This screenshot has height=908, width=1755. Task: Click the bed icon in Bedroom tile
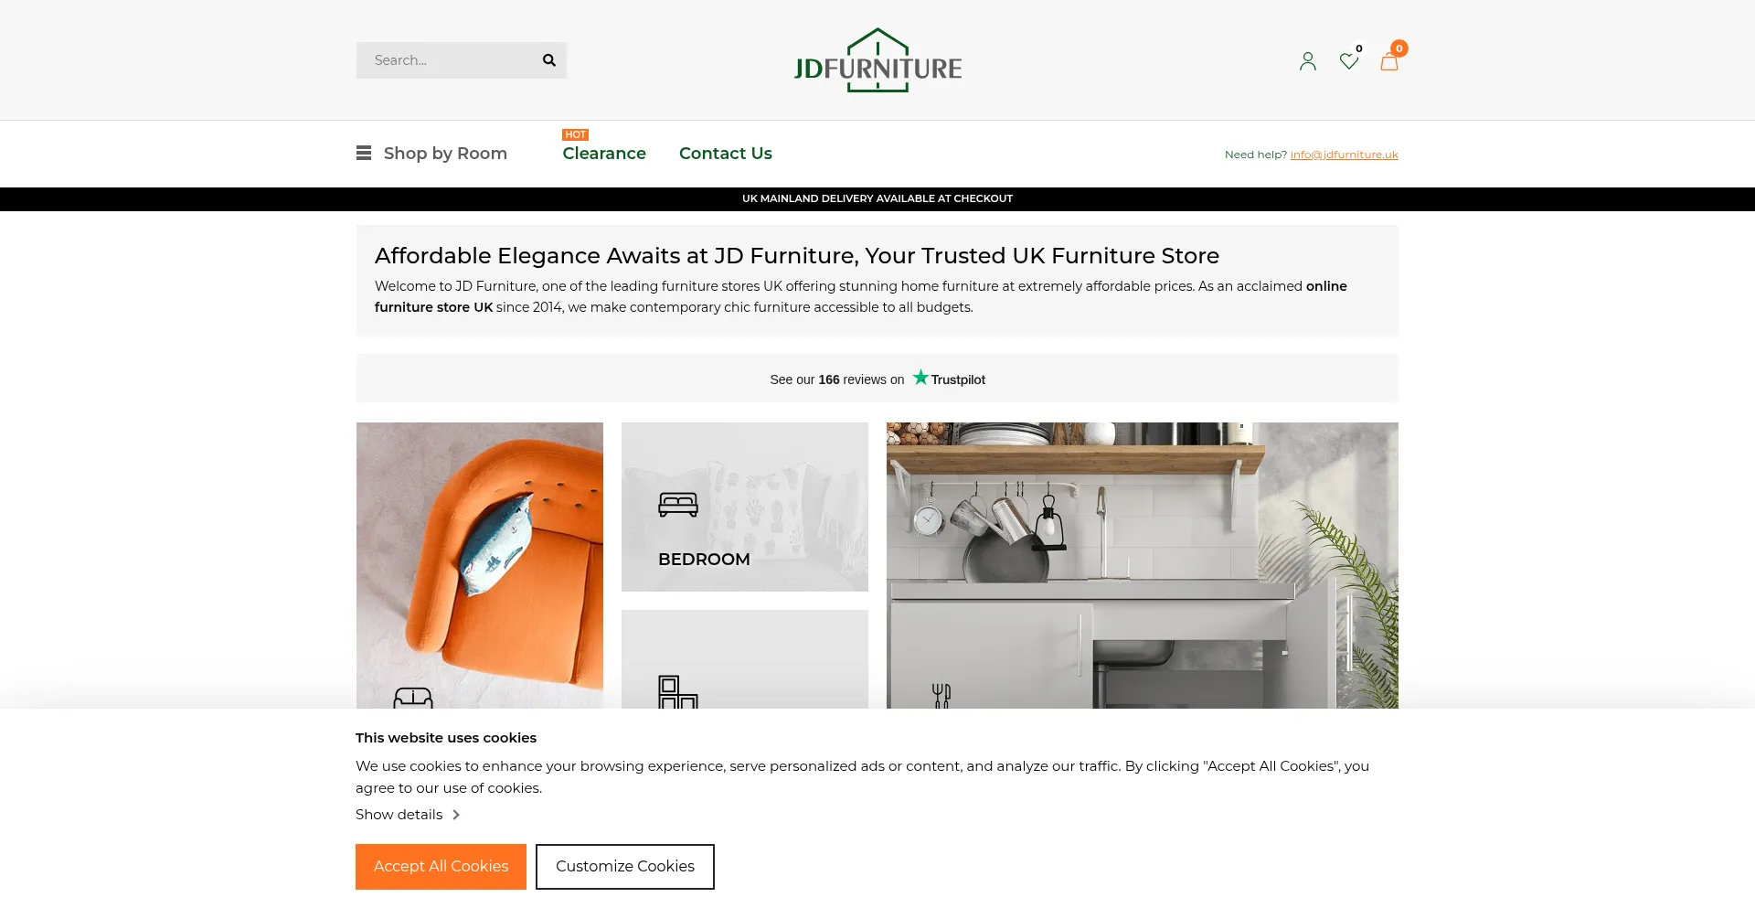tap(678, 505)
